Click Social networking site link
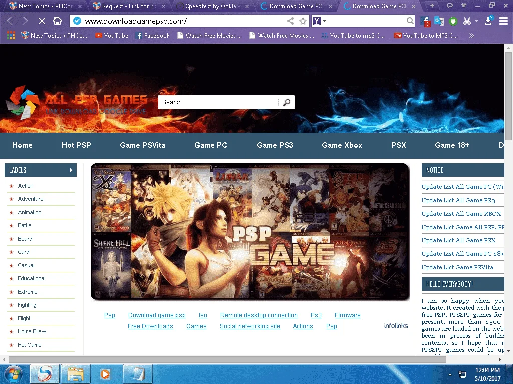 click(250, 326)
